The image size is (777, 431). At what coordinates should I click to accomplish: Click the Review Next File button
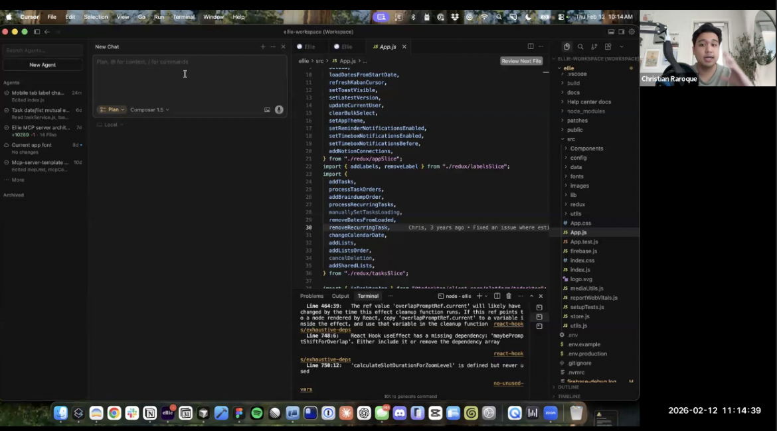[521, 61]
